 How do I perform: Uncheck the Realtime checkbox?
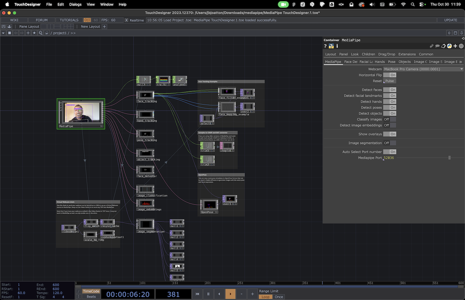127,20
